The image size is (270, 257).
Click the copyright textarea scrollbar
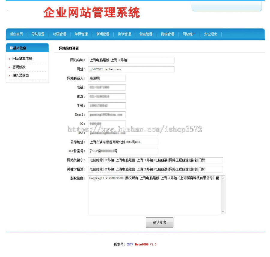(x=223, y=195)
